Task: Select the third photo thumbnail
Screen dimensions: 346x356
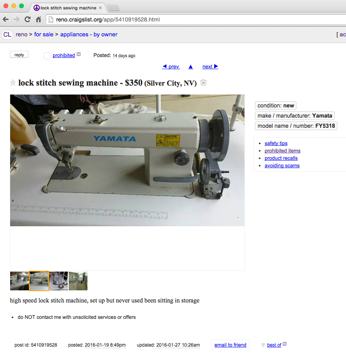Action: [x=59, y=281]
